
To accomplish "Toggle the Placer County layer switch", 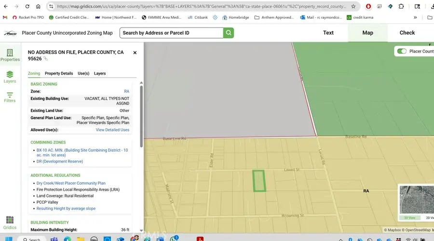I will point(401,51).
